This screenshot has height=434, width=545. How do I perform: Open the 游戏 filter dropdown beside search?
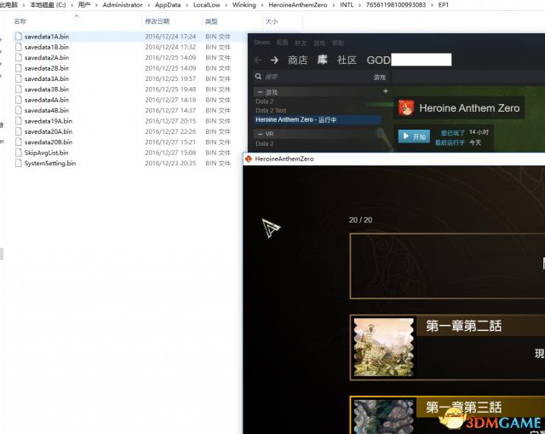click(380, 78)
